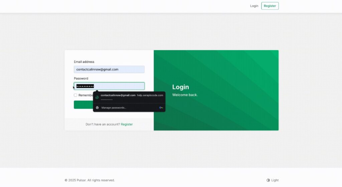This screenshot has height=187, width=342.
Task: Click inside the Password field
Action: point(120,86)
